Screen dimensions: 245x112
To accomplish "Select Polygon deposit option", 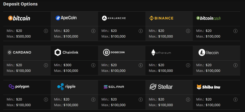I will (x=19, y=86).
